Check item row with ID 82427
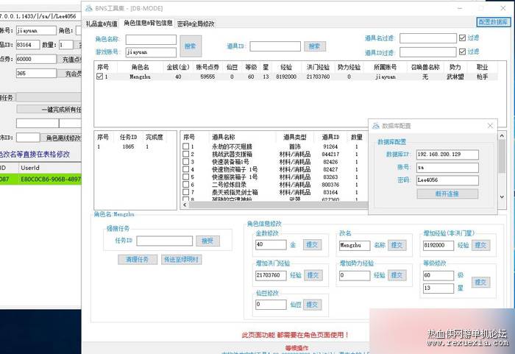This screenshot has width=515, height=354. tap(185, 169)
